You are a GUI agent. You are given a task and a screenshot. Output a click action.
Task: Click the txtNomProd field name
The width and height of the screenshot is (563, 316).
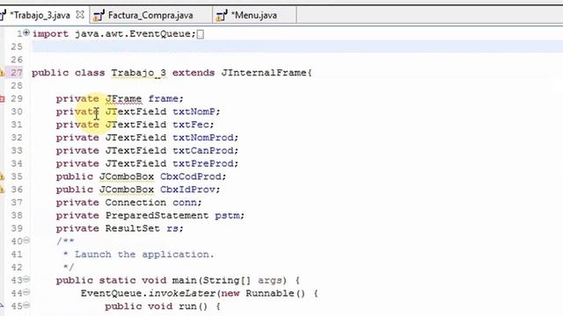tap(203, 138)
